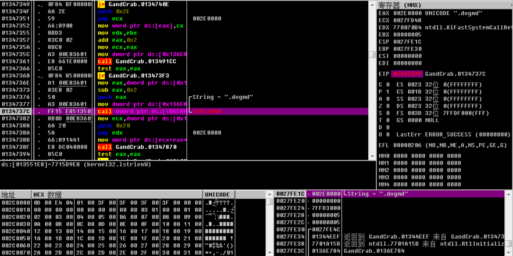Select stack row 0027FE1C
The width and height of the screenshot is (513, 256).
click(389, 194)
